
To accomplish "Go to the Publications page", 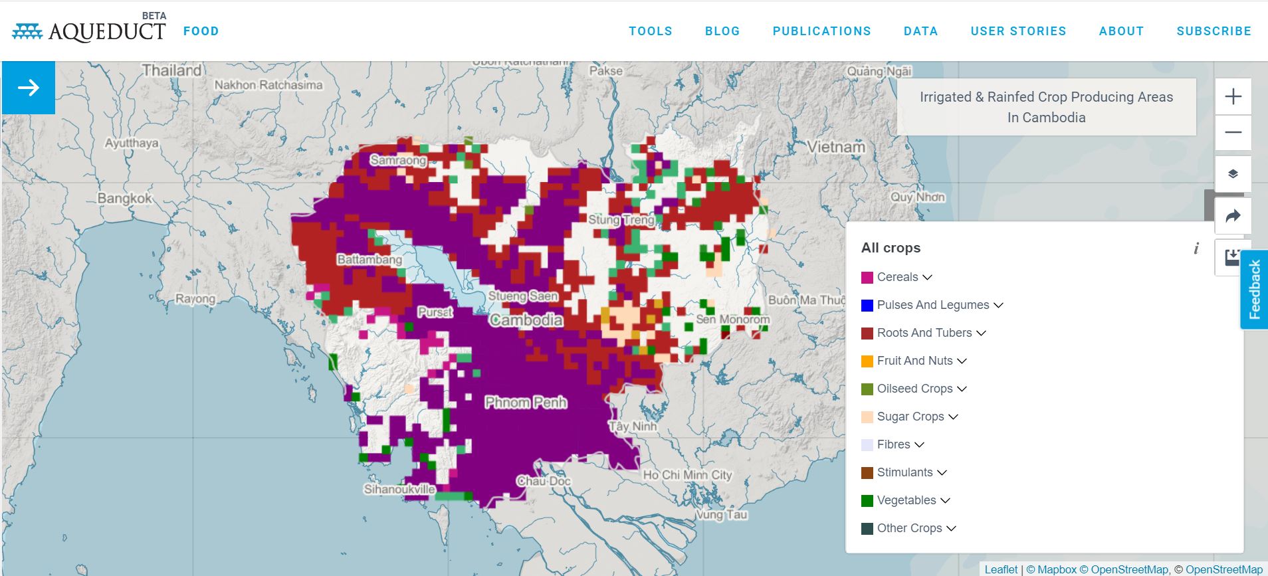I will click(821, 31).
